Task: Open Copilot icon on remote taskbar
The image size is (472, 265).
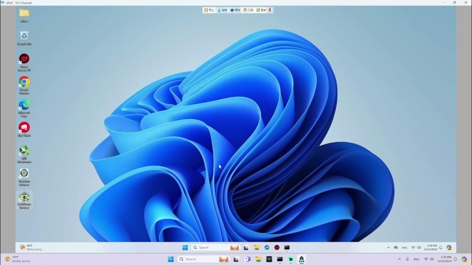Action: click(x=449, y=248)
